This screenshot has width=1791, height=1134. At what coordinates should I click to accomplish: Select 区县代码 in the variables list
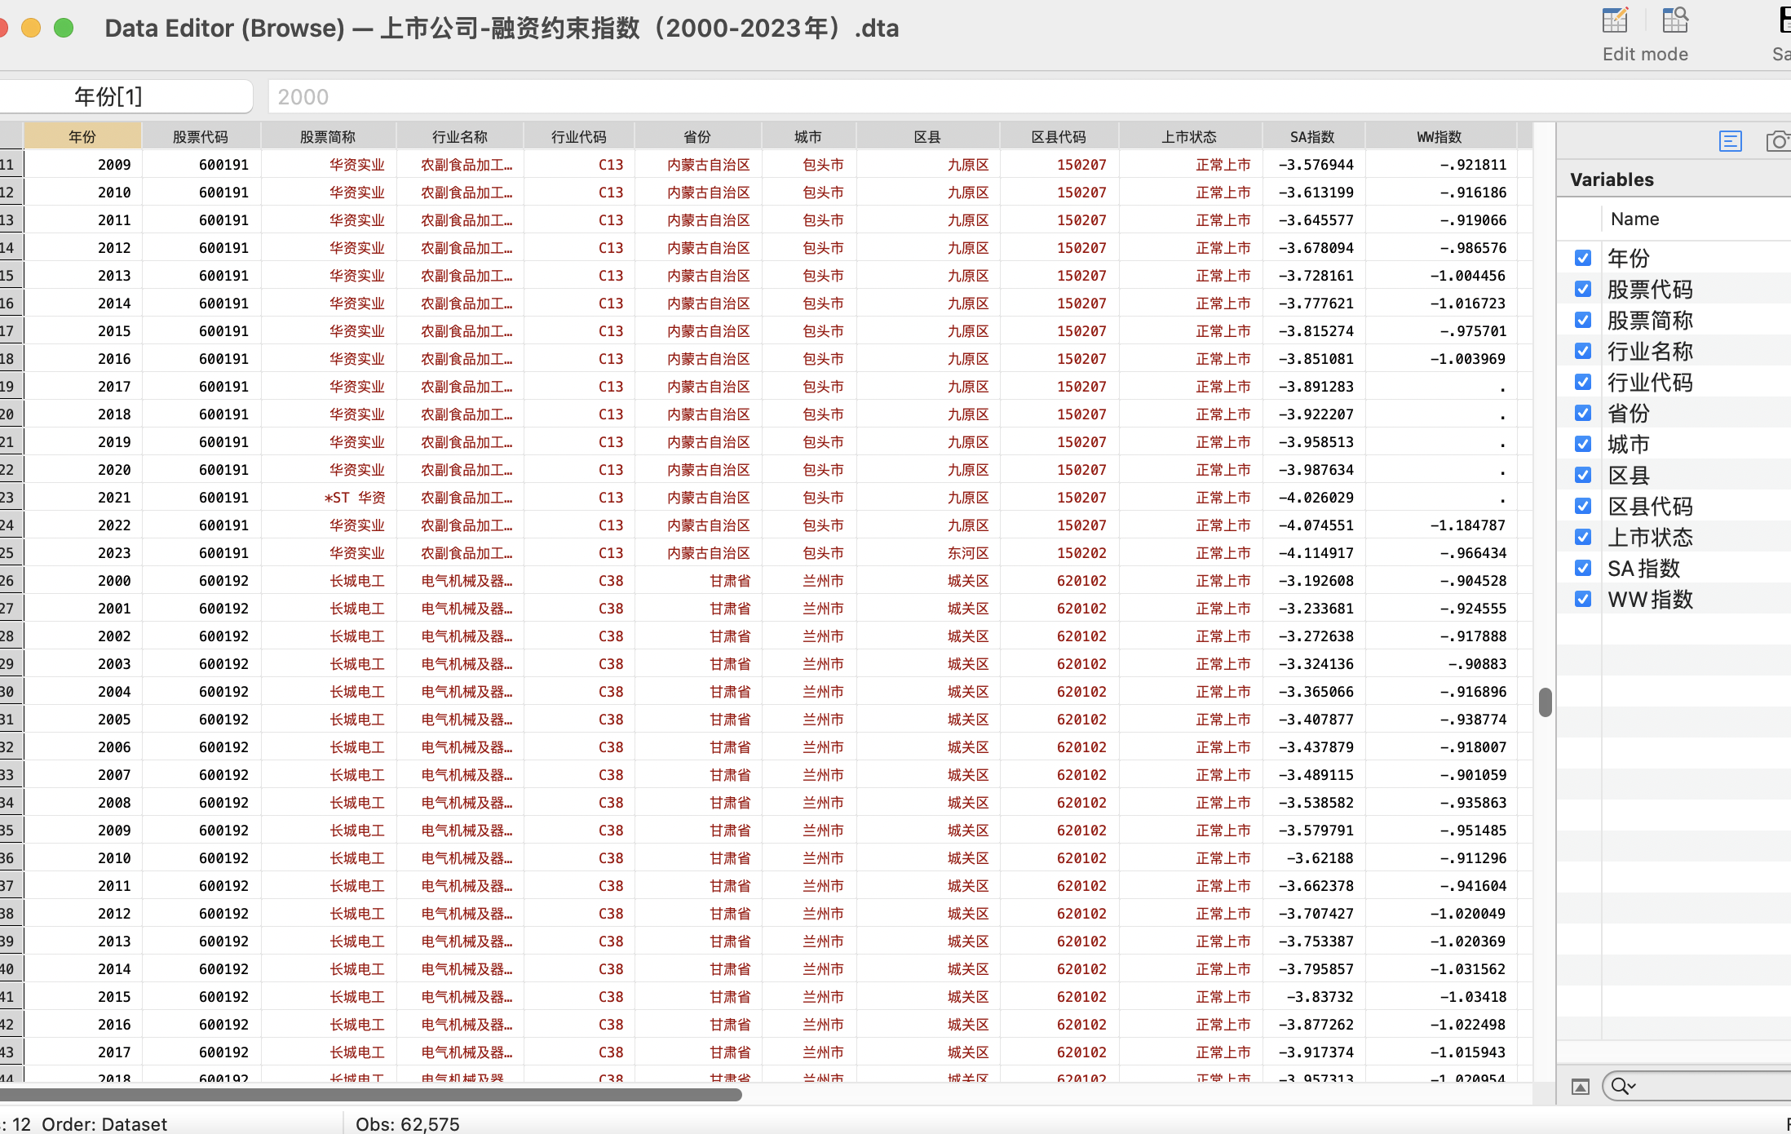tap(1649, 507)
